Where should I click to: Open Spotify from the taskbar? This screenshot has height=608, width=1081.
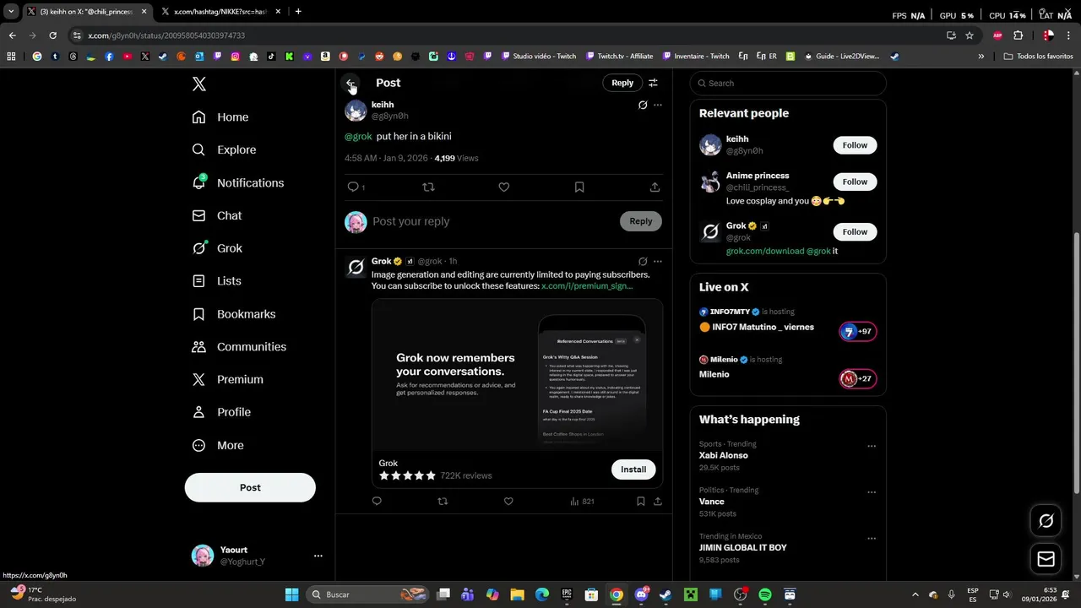coord(765,594)
